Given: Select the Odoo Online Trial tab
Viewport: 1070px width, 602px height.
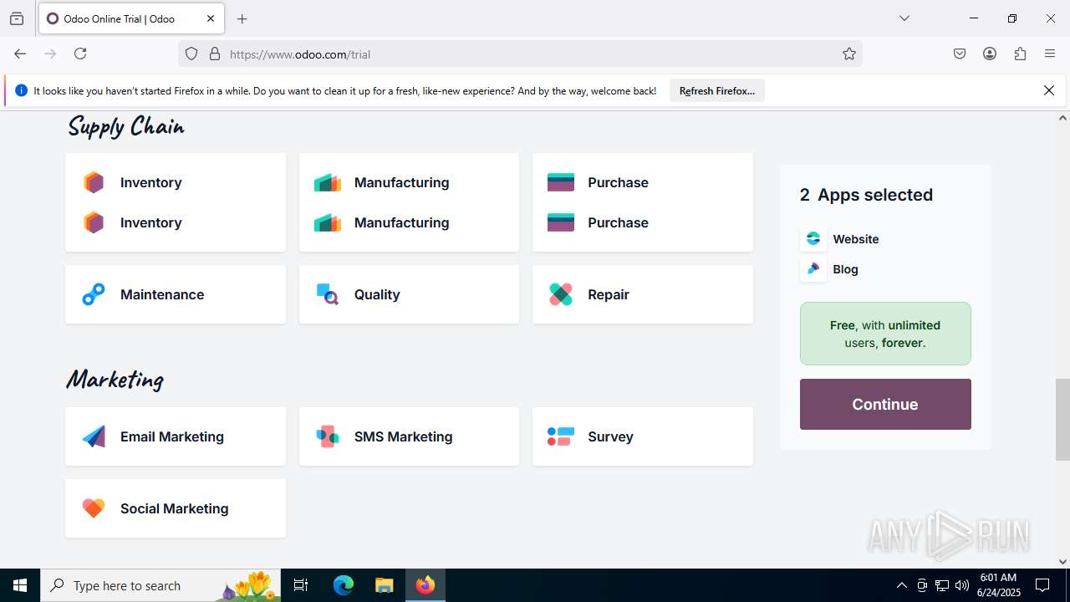Looking at the screenshot, I should tap(131, 18).
